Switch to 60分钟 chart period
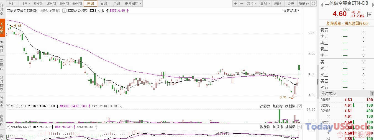 pyautogui.click(x=77, y=4)
